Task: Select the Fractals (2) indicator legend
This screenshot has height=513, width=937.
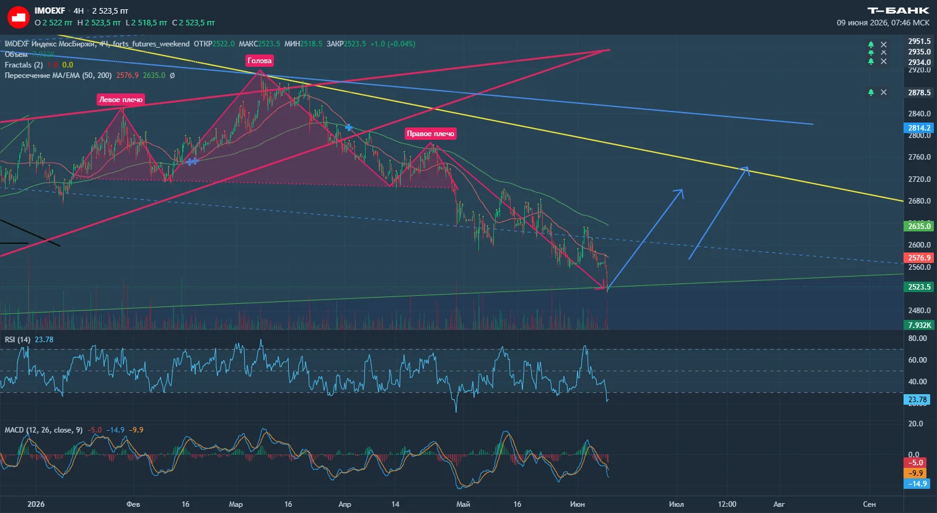Action: tap(24, 65)
